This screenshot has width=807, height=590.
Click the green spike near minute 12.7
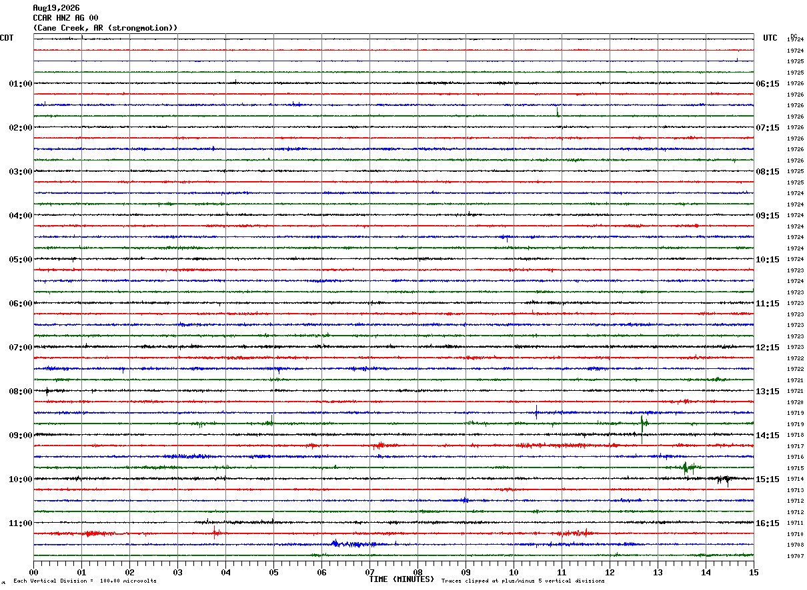(x=642, y=426)
